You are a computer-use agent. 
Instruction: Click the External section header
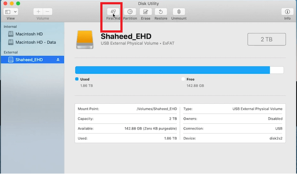pyautogui.click(x=10, y=52)
